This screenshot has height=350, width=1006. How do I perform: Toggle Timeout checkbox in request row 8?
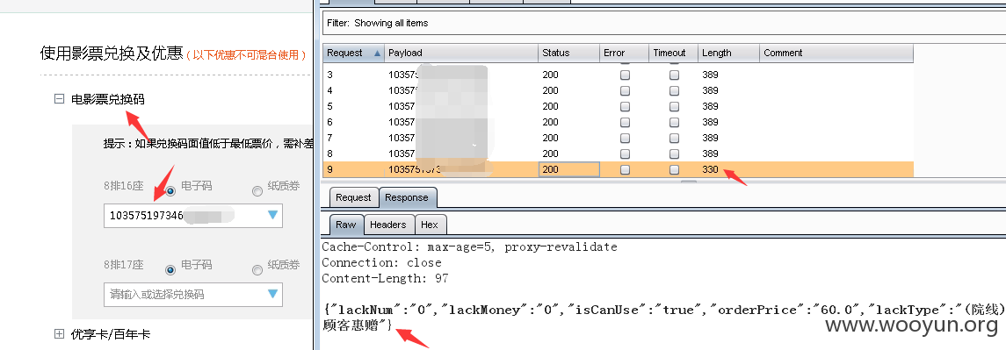(674, 154)
